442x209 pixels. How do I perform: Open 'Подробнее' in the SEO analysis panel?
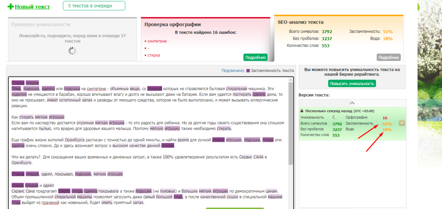pos(389,57)
